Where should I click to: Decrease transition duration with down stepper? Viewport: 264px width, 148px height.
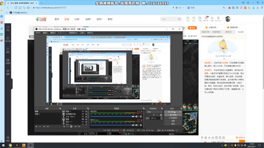tap(161, 119)
